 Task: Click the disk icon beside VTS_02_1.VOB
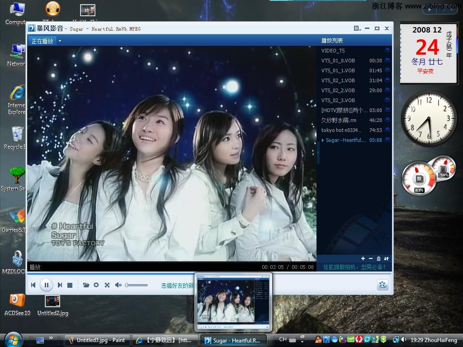coord(387,80)
